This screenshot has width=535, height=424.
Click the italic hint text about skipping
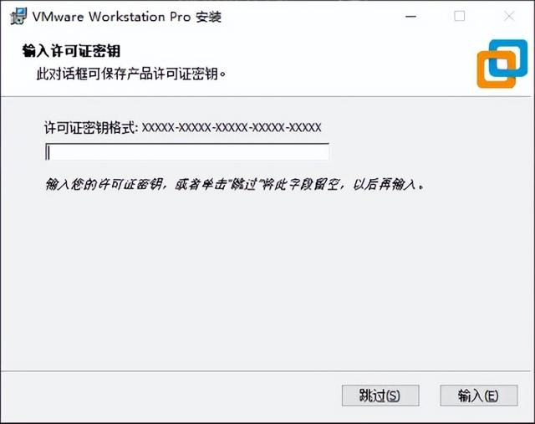pos(235,185)
